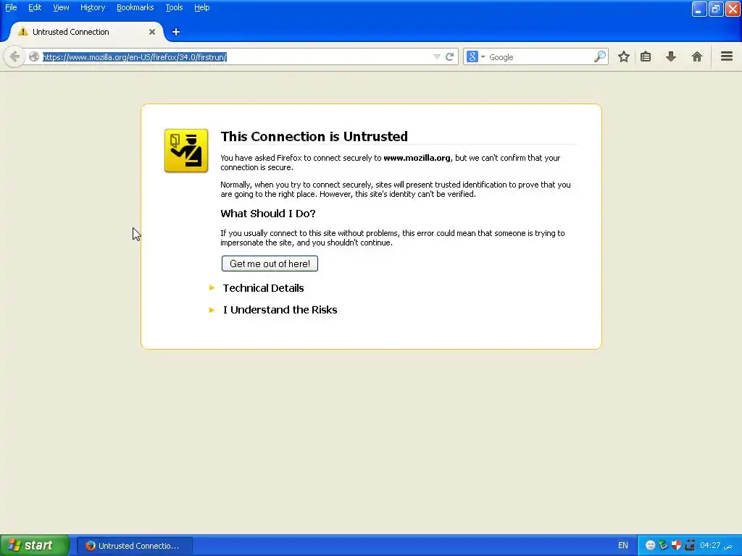The height and width of the screenshot is (556, 742).
Task: Click the red shield tray icon
Action: coord(676,545)
